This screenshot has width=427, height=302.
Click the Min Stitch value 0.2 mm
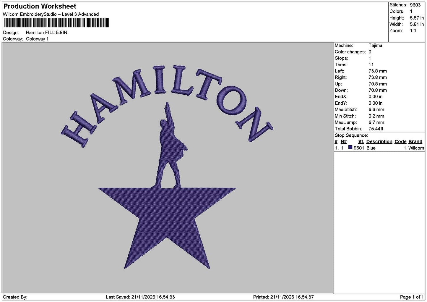pyautogui.click(x=376, y=116)
